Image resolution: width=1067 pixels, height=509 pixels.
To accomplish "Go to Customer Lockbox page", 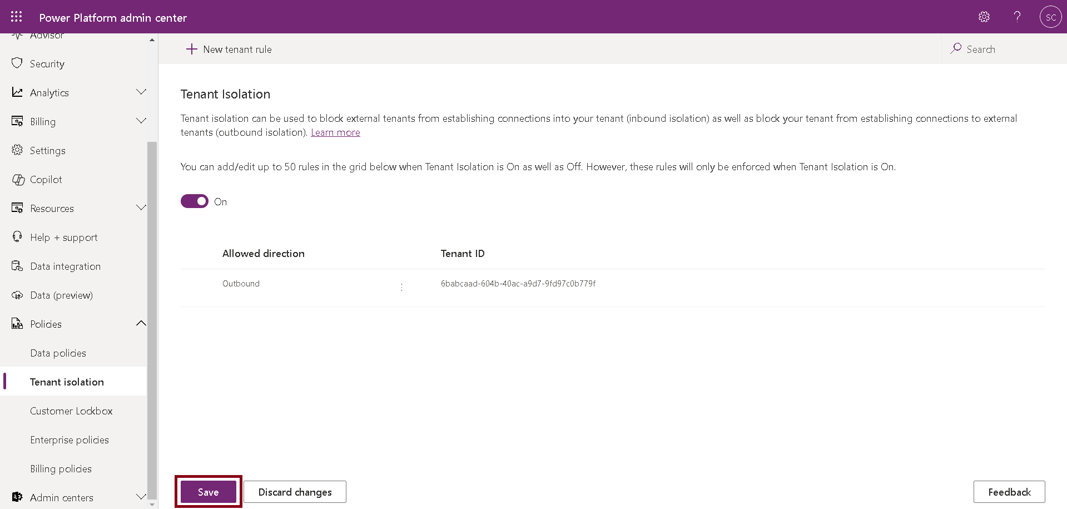I will (x=71, y=411).
